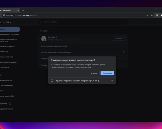
Task: Click the settings search field
Action: tap(83, 22)
